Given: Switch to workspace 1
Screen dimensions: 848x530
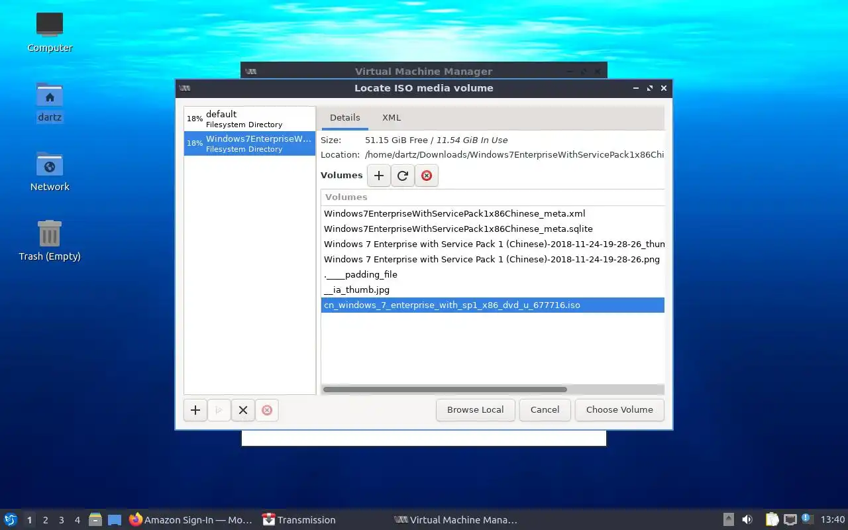Looking at the screenshot, I should click(x=29, y=520).
